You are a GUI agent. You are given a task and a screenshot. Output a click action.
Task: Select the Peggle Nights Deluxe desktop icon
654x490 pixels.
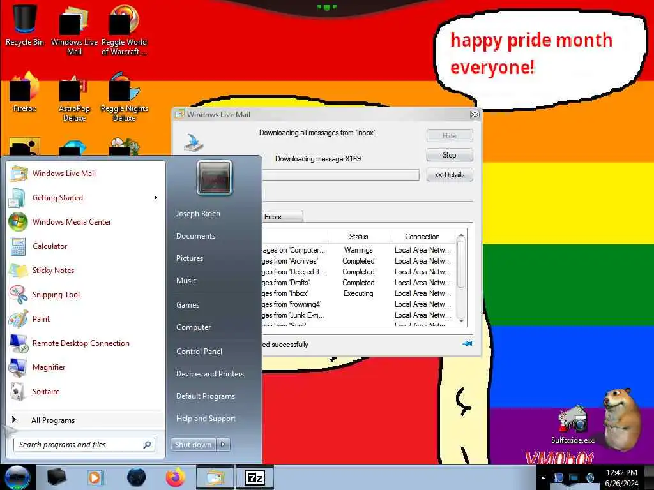pyautogui.click(x=124, y=97)
